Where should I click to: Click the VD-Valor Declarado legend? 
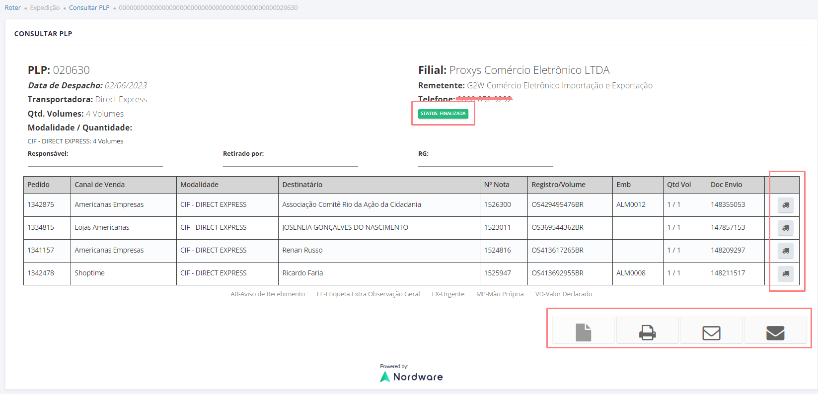pos(564,294)
